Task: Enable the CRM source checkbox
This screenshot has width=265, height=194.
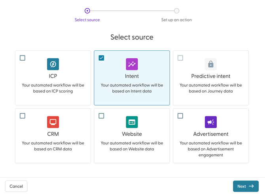Action: (x=23, y=116)
